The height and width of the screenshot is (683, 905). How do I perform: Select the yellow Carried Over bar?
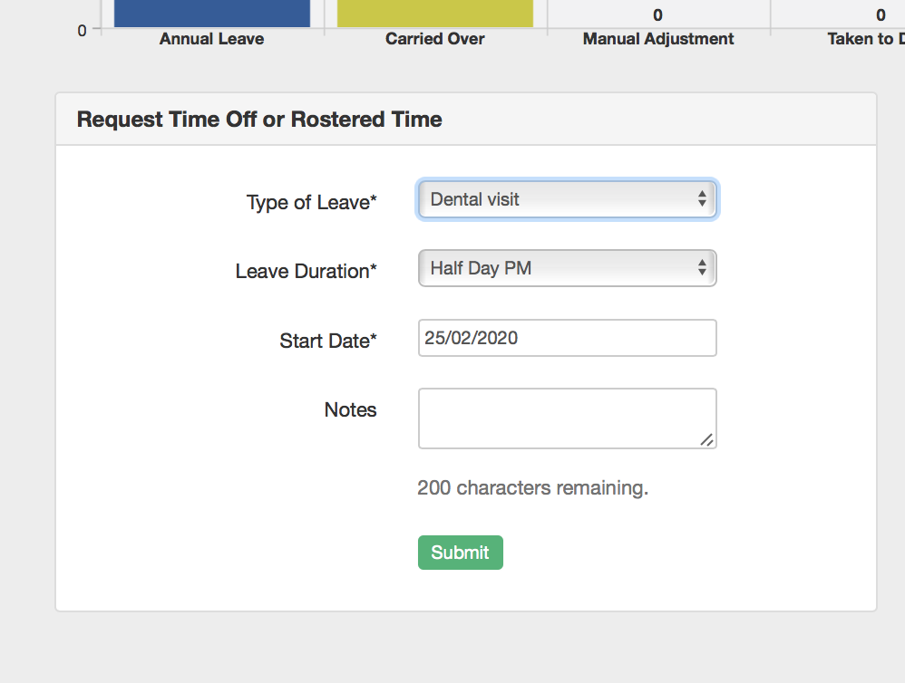click(x=435, y=13)
